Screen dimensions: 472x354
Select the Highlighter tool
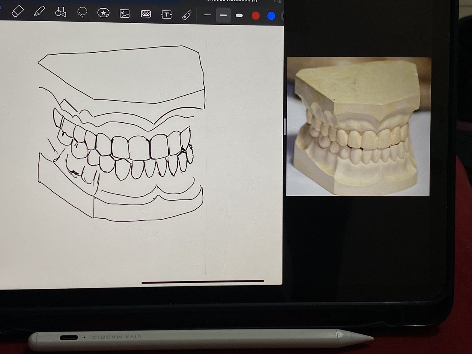[39, 12]
